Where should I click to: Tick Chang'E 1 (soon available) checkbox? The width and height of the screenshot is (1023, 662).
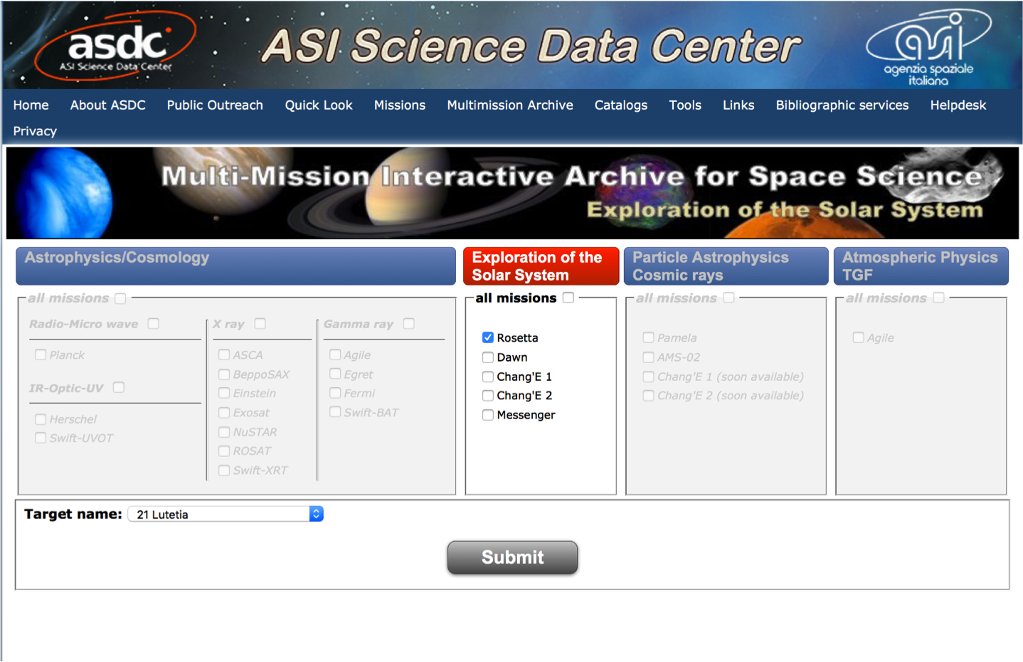pyautogui.click(x=648, y=377)
